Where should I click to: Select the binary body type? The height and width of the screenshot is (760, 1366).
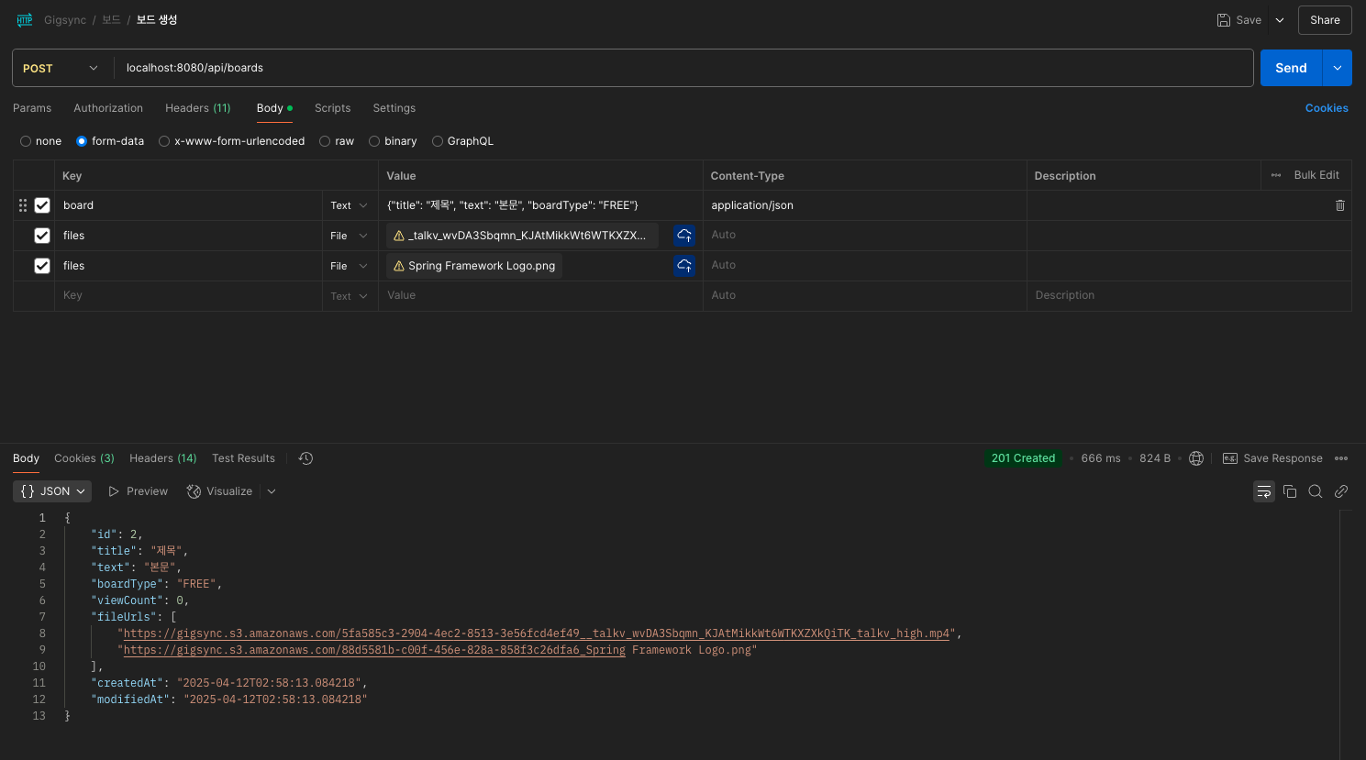pos(374,141)
